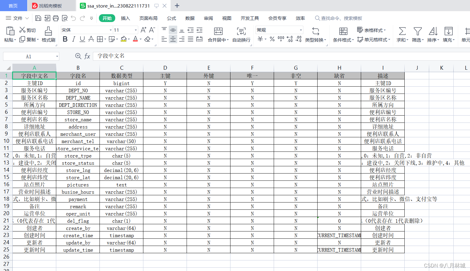Screen dimensions: 470x271
Task: Click Type Conversion (类型转换) icon
Action: pos(315,31)
